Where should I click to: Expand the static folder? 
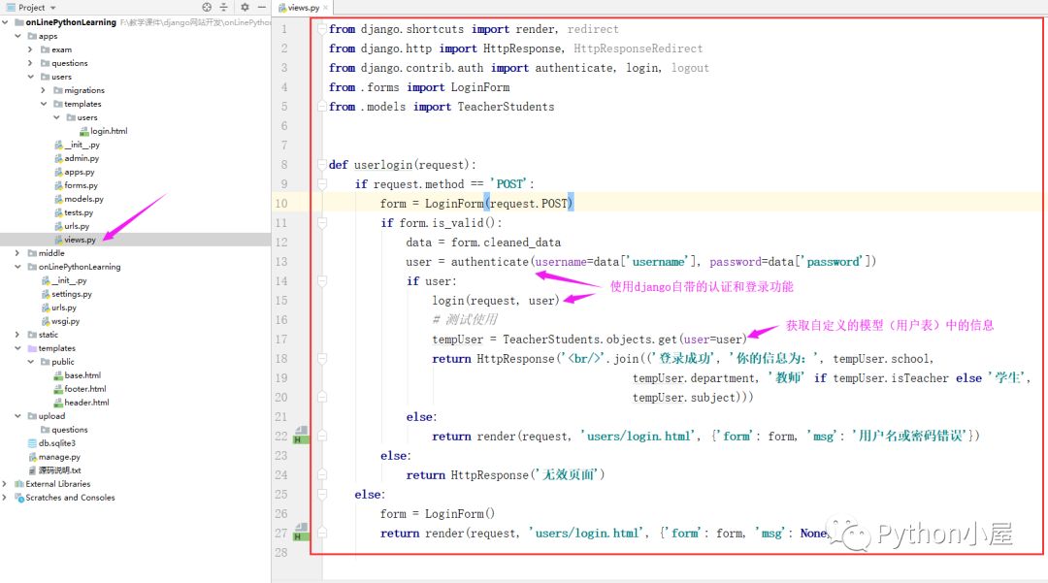click(18, 335)
